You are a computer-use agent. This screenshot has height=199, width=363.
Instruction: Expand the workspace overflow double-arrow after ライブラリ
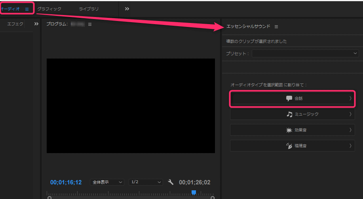(127, 9)
